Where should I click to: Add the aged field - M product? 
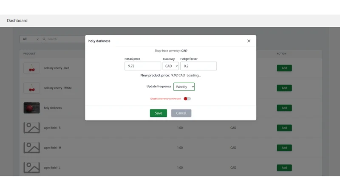284,148
